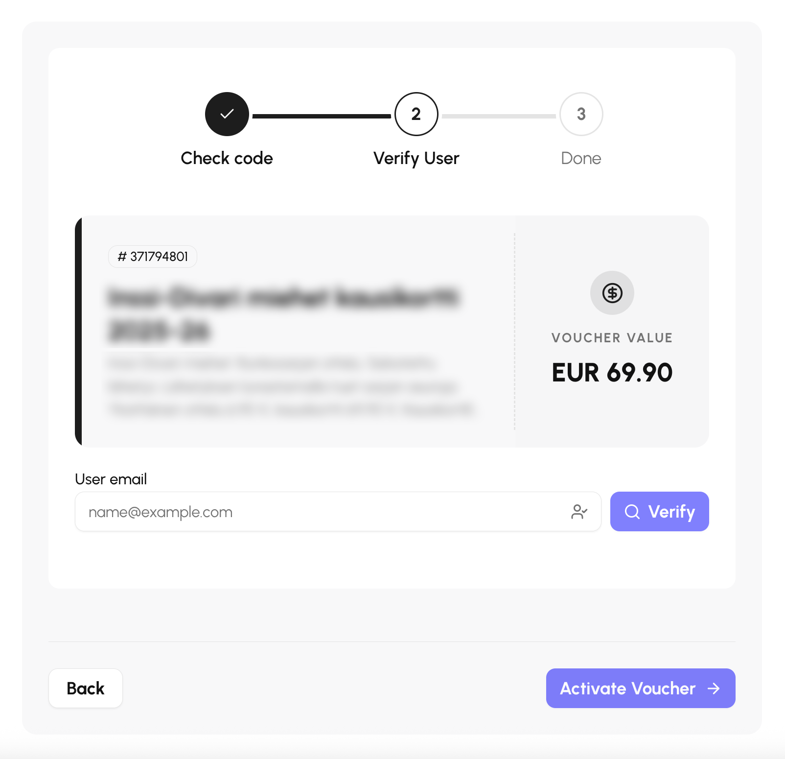
Task: Select step 2 Verify User circle
Action: (x=416, y=114)
